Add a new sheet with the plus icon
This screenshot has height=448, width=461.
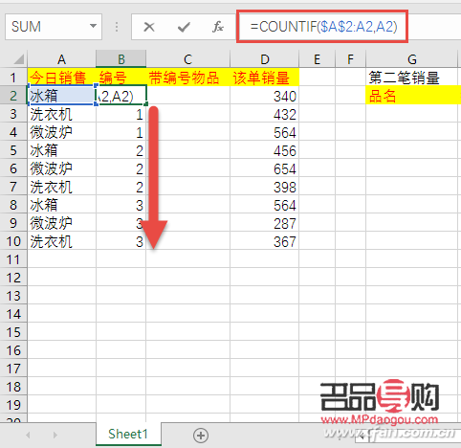(201, 436)
